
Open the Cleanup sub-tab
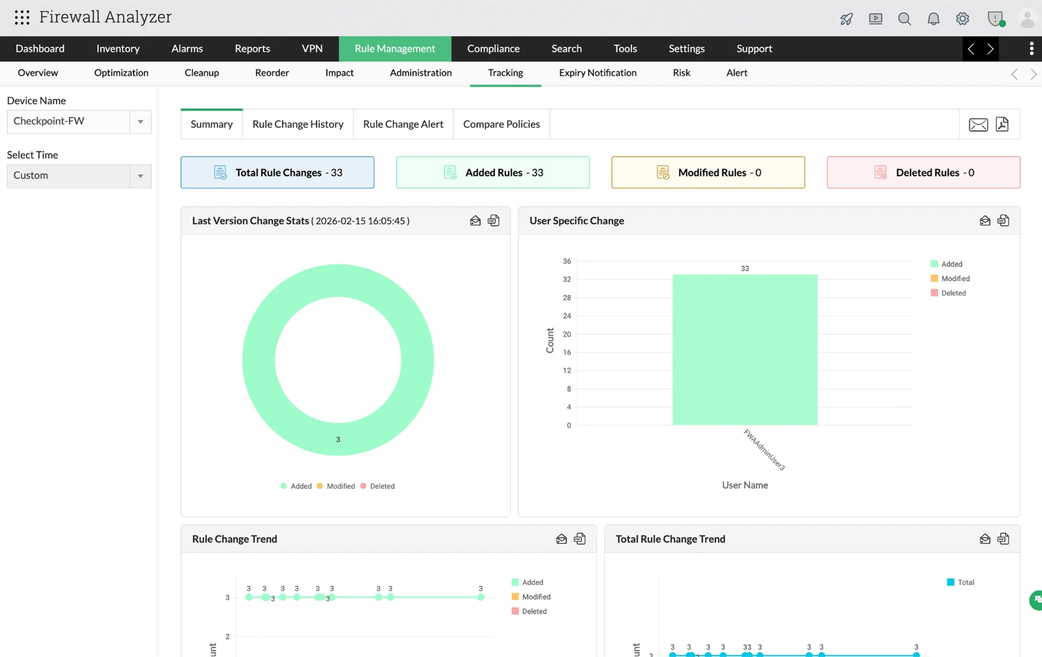click(202, 73)
